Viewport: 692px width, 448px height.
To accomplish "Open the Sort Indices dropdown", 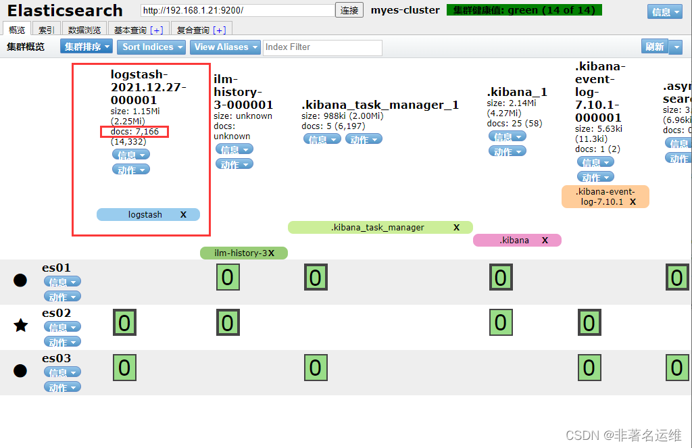I will tap(151, 47).
